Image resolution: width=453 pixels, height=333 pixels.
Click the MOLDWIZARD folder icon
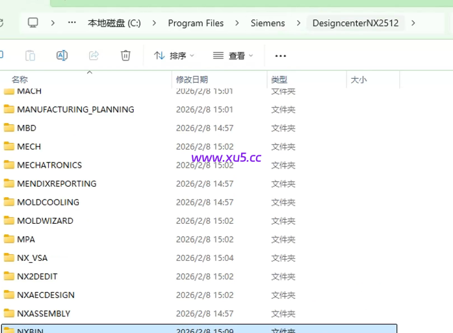pyautogui.click(x=9, y=220)
